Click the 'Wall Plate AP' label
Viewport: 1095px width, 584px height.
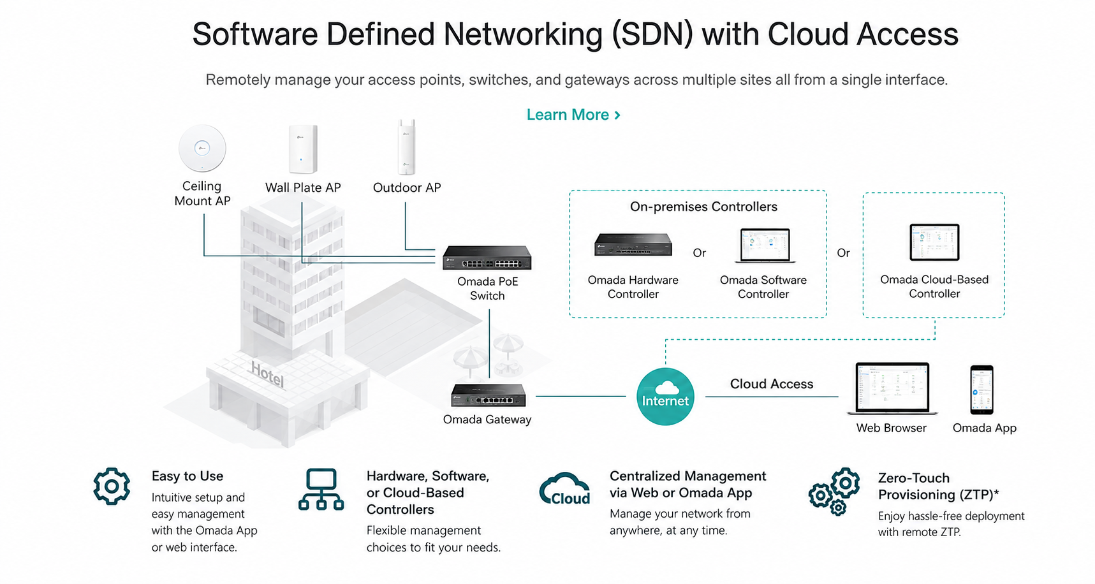coord(303,187)
